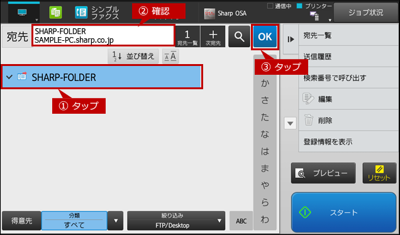Jump to や index row

pyautogui.click(x=265, y=185)
